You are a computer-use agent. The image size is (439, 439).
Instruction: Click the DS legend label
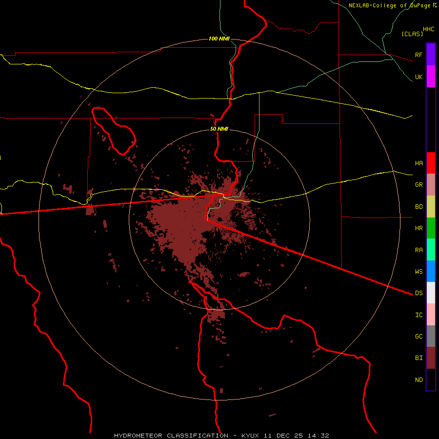click(x=419, y=293)
